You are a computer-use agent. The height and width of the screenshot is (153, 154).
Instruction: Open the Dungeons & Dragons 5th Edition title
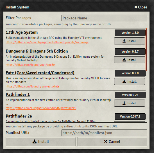(x=37, y=51)
